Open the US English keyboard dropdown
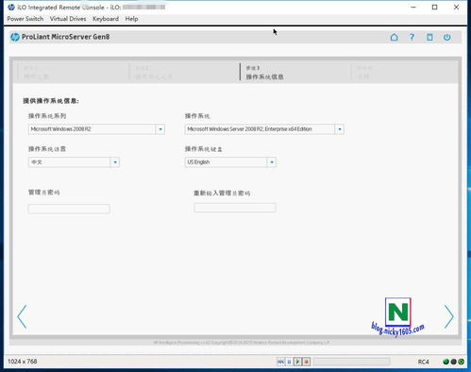This screenshot has width=471, height=372. click(x=271, y=162)
